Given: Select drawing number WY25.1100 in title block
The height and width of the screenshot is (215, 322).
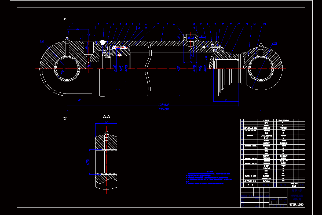Looking at the screenshot, I should 297,205.
